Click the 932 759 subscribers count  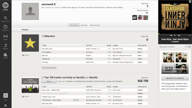click(x=143, y=81)
